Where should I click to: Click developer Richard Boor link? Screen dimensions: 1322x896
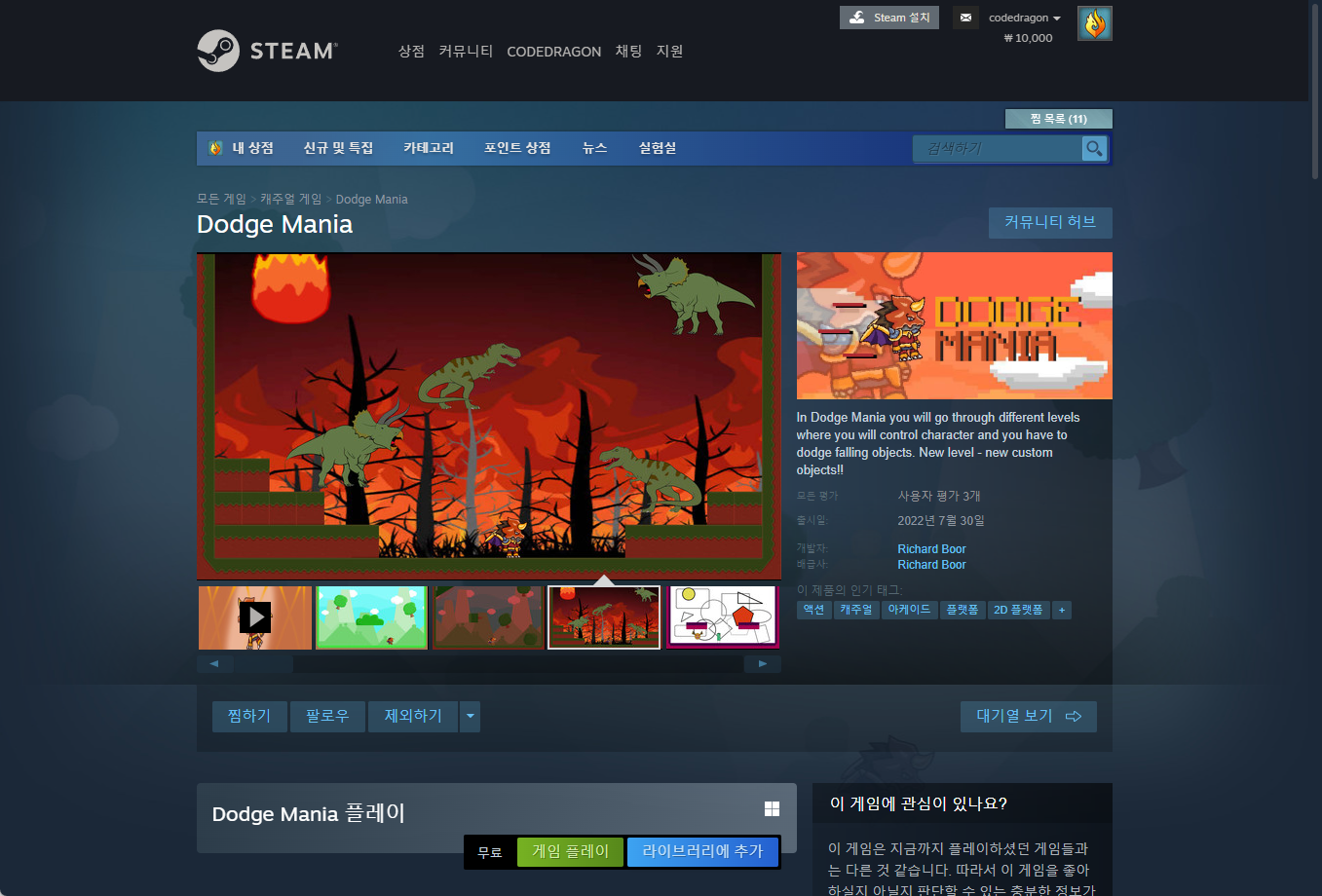[931, 549]
